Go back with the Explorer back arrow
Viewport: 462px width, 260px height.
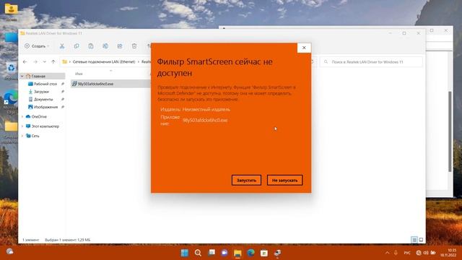[x=25, y=62]
